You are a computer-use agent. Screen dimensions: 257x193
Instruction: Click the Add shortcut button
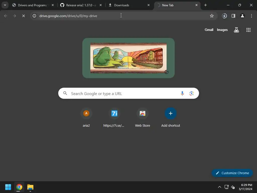[171, 118]
